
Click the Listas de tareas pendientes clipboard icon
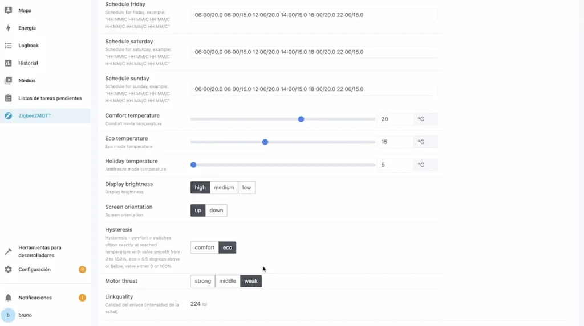click(x=8, y=98)
